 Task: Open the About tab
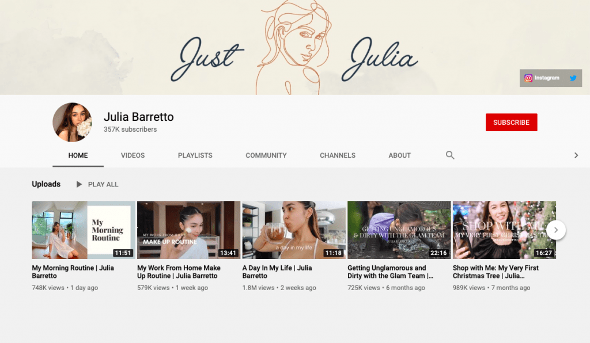click(400, 155)
